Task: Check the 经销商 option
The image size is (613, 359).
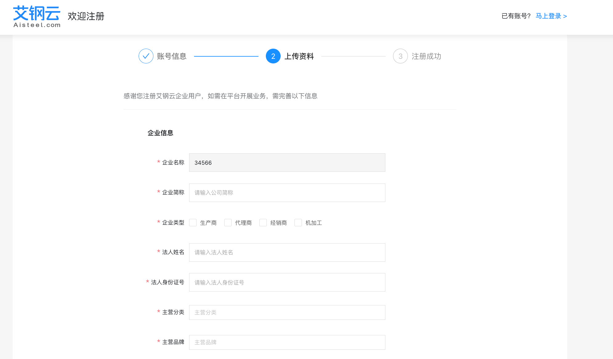Action: click(x=263, y=223)
